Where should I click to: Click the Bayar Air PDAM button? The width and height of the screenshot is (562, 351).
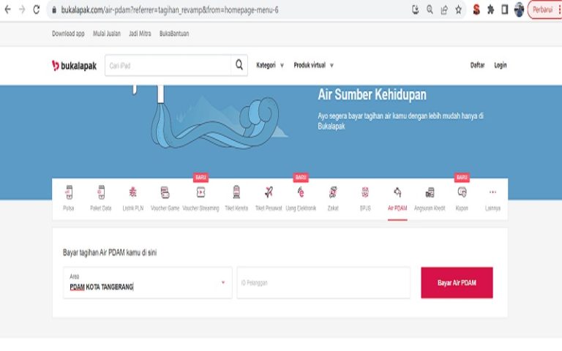point(457,282)
